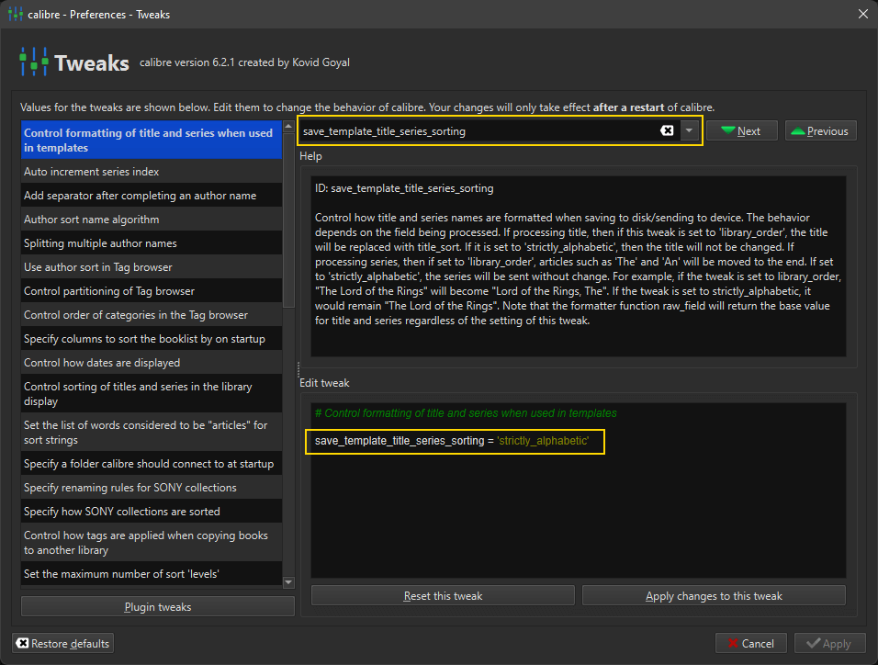Open Plugin tweaks
878x665 pixels.
[158, 606]
